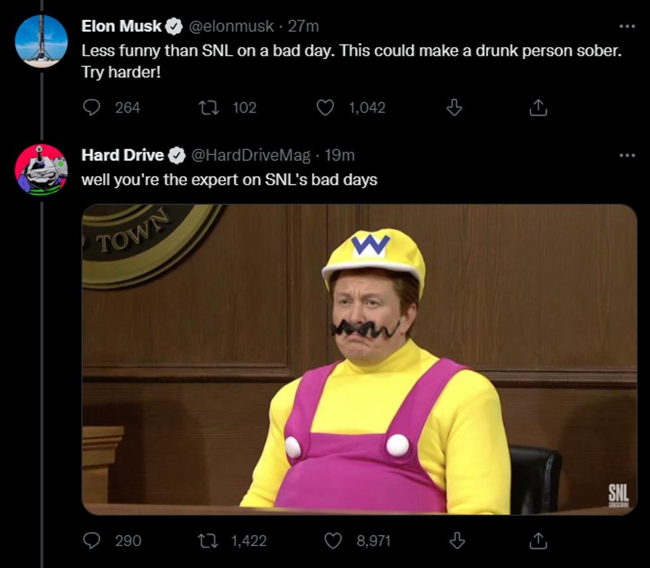Open Elon Musk's profile name link
Viewport: 650px width, 568px height.
[121, 27]
